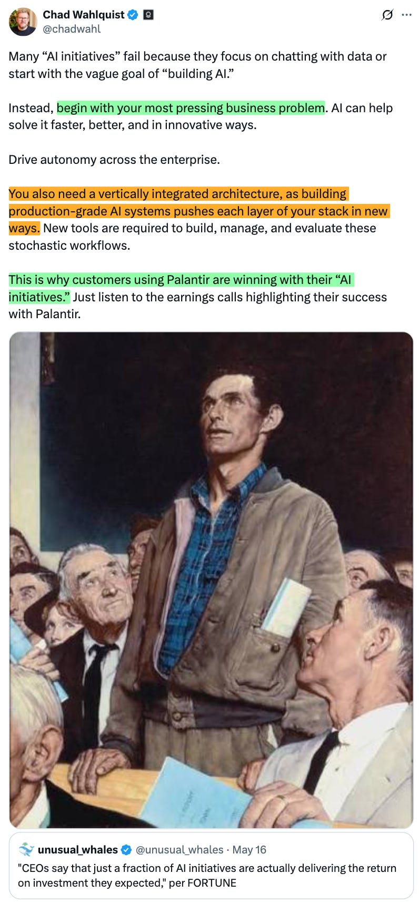Click the opening paragraph about AI initiatives failing
419x903 pixels.
pyautogui.click(x=197, y=65)
